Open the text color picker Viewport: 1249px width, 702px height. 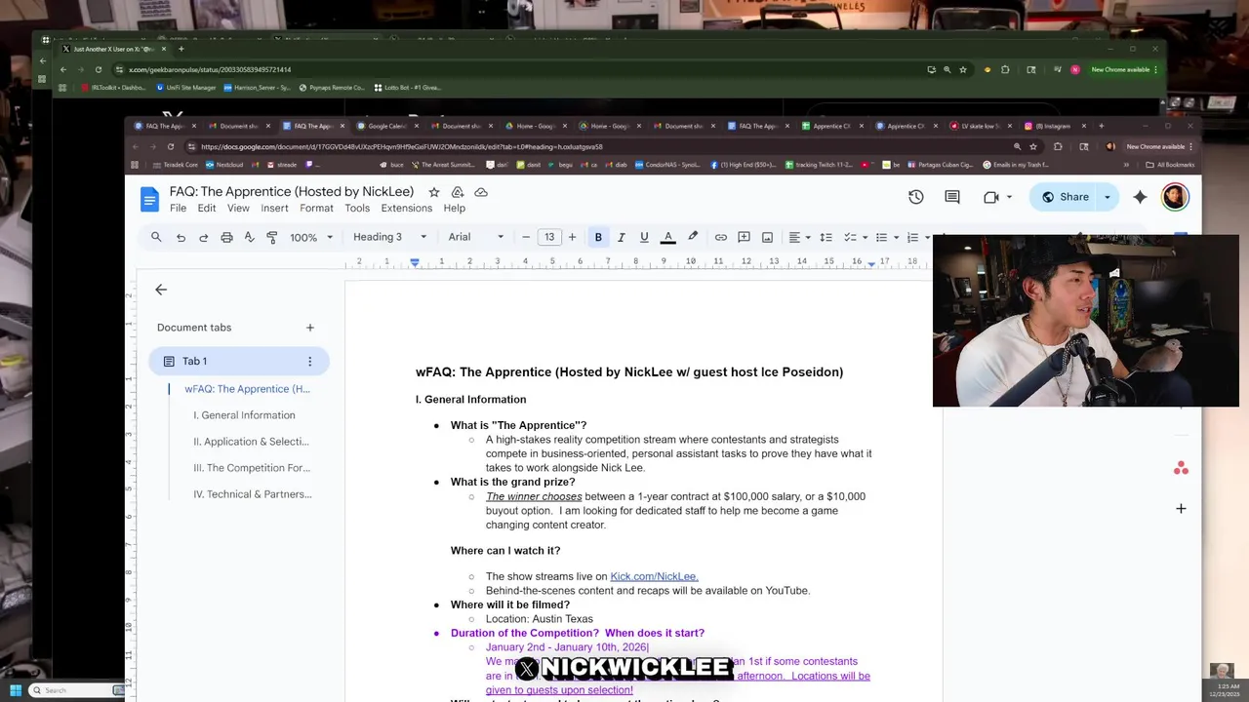tap(668, 237)
